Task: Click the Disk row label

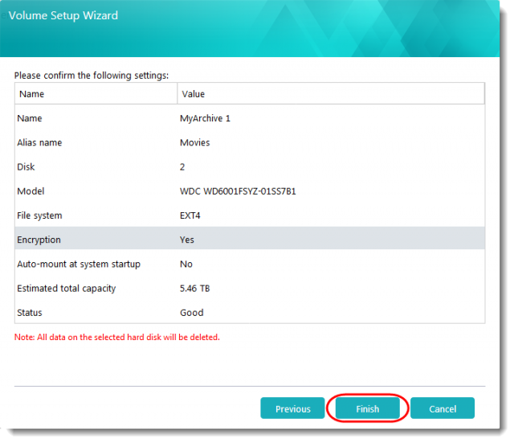Action: 26,167
